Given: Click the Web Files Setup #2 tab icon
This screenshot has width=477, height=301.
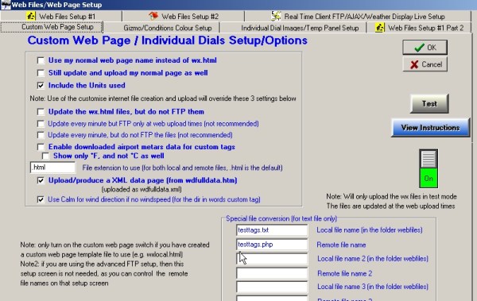Looking at the screenshot, I should [x=153, y=16].
